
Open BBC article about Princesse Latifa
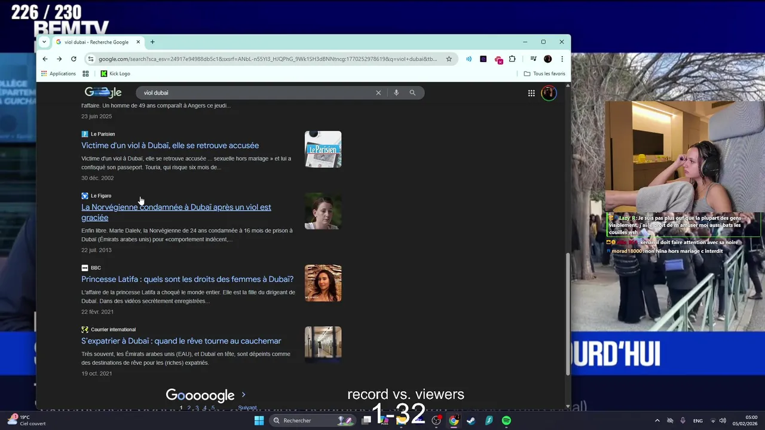(187, 279)
